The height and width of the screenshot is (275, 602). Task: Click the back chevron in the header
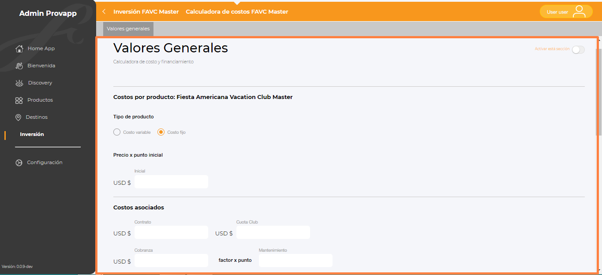point(104,12)
